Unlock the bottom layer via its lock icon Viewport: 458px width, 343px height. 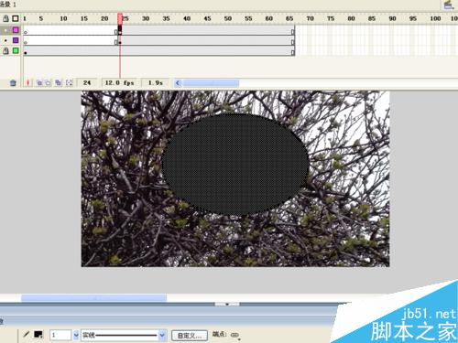pos(5,50)
